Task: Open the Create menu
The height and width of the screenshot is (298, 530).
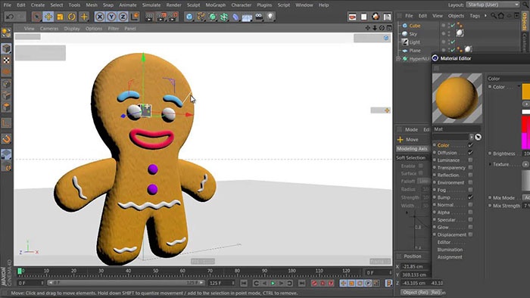Action: tap(38, 5)
